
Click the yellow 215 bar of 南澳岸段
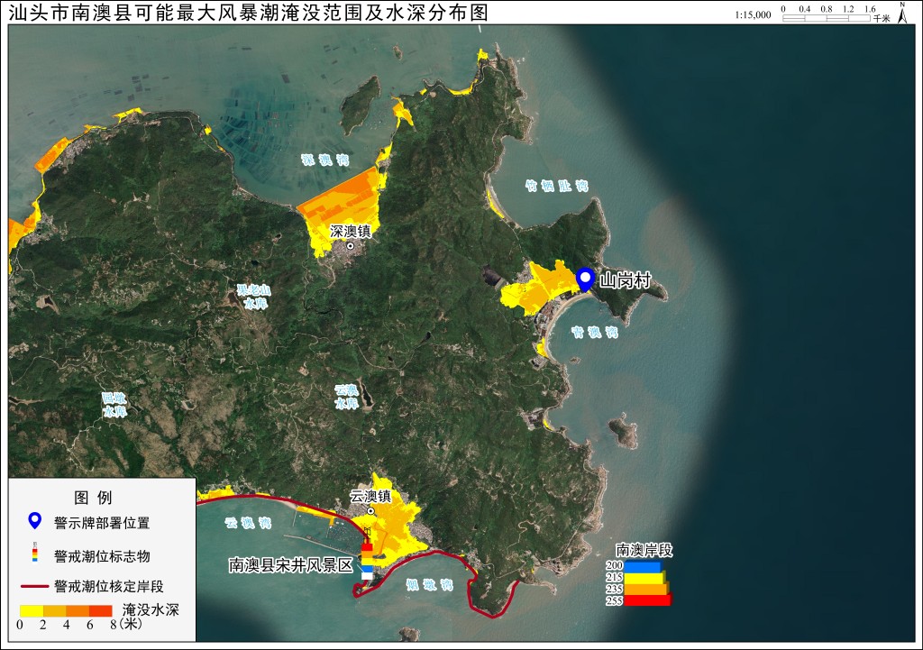[644, 578]
